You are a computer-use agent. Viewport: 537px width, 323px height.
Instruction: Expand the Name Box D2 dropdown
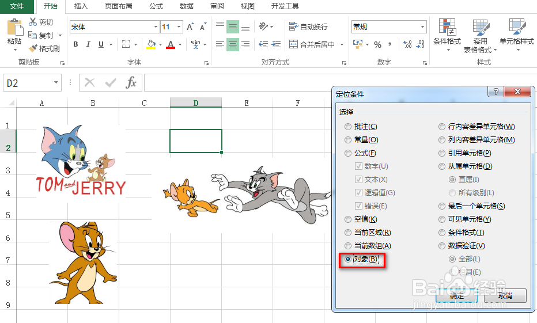coord(56,82)
